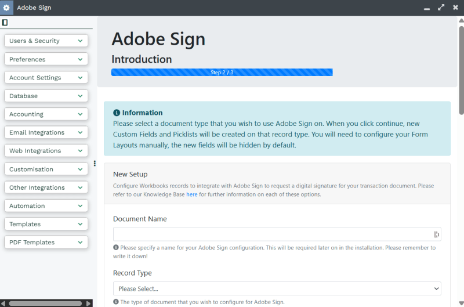
Task: Click into the Document Name input field
Action: pyautogui.click(x=277, y=234)
